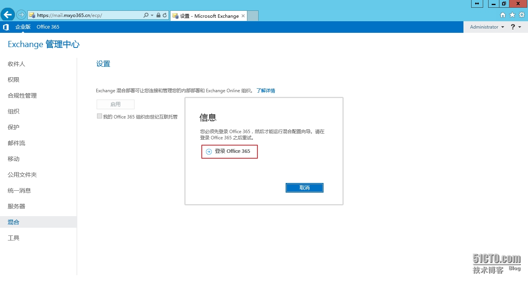Close the 设置 - Microsoft Exchange tab

tap(243, 16)
